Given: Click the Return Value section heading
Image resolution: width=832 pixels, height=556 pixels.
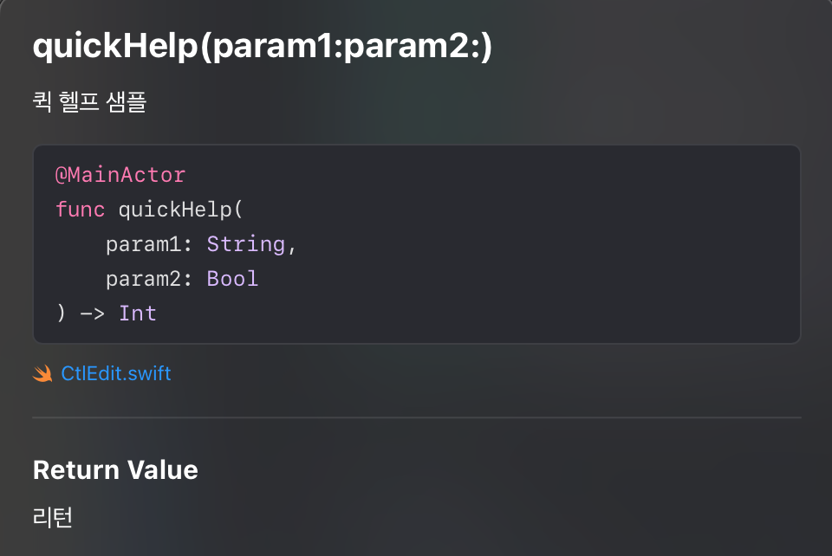Looking at the screenshot, I should coord(115,470).
